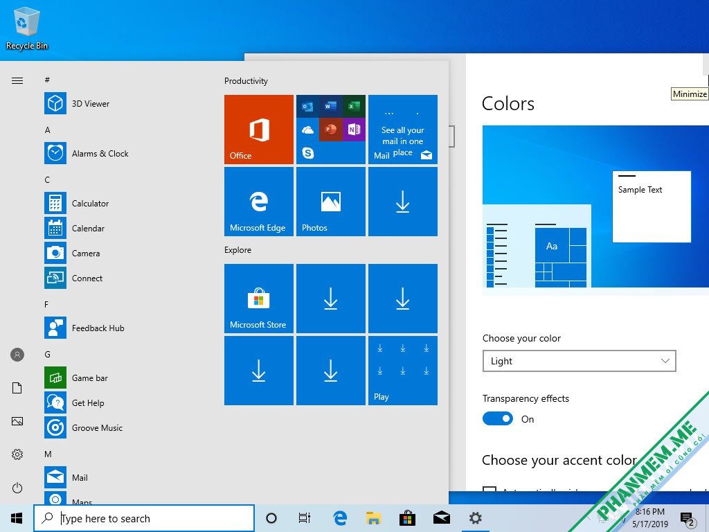
Task: Open the Choose your color dropdown
Action: coord(580,360)
